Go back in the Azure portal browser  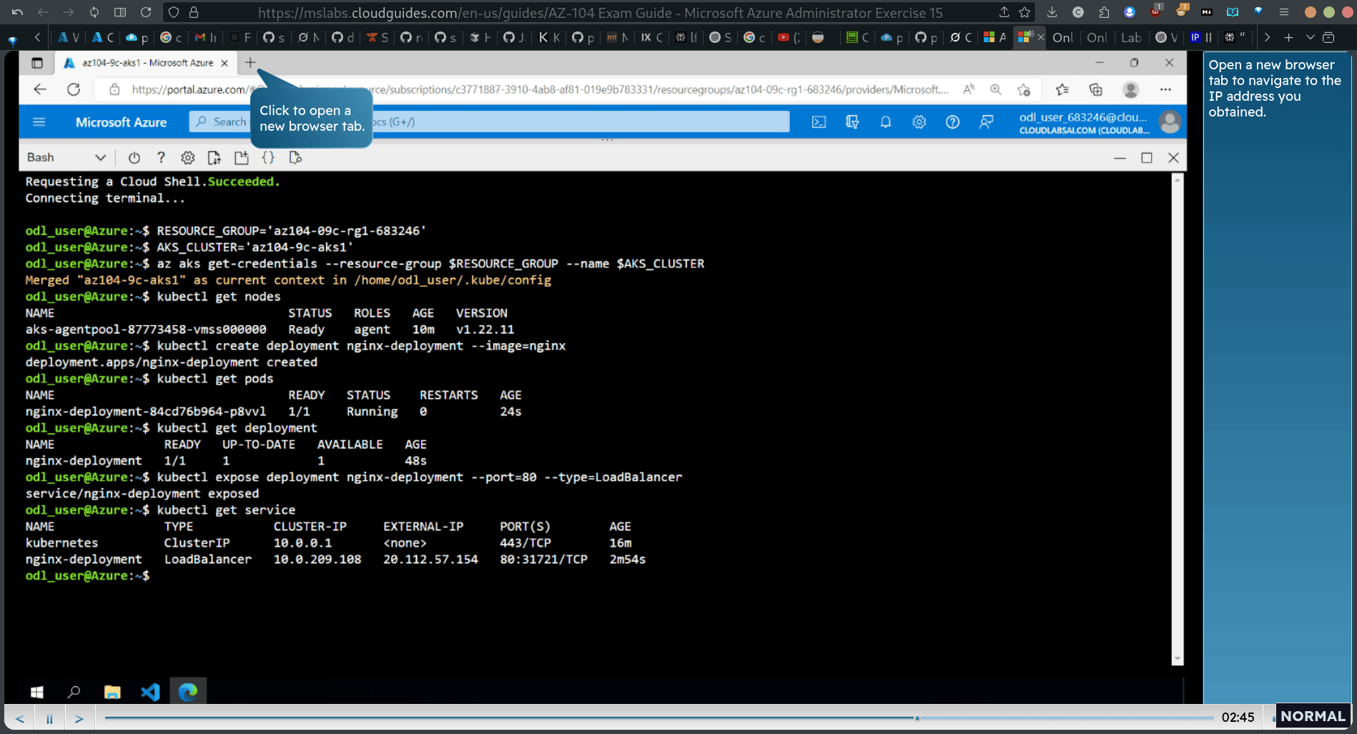40,89
